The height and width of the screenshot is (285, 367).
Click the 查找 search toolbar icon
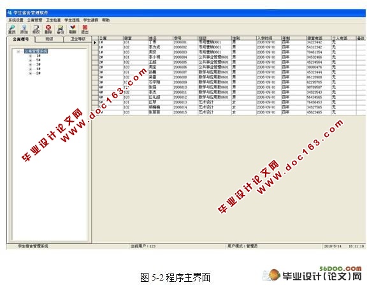tap(11, 29)
